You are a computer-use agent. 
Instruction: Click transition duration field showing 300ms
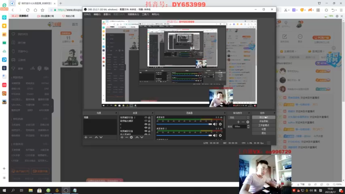point(240,126)
